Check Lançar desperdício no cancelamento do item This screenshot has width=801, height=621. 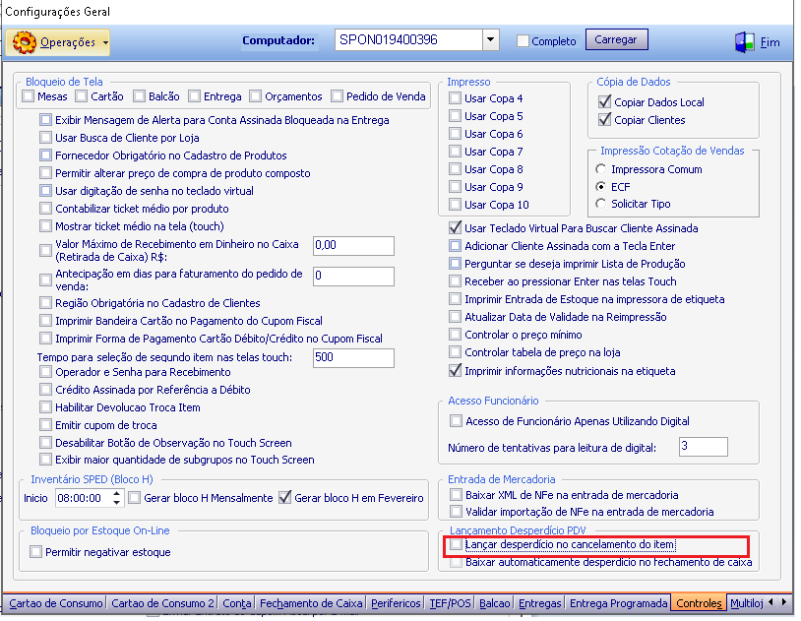pyautogui.click(x=456, y=545)
